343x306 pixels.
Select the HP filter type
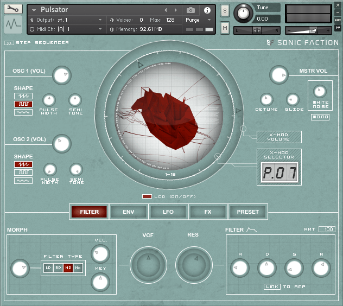(x=68, y=267)
